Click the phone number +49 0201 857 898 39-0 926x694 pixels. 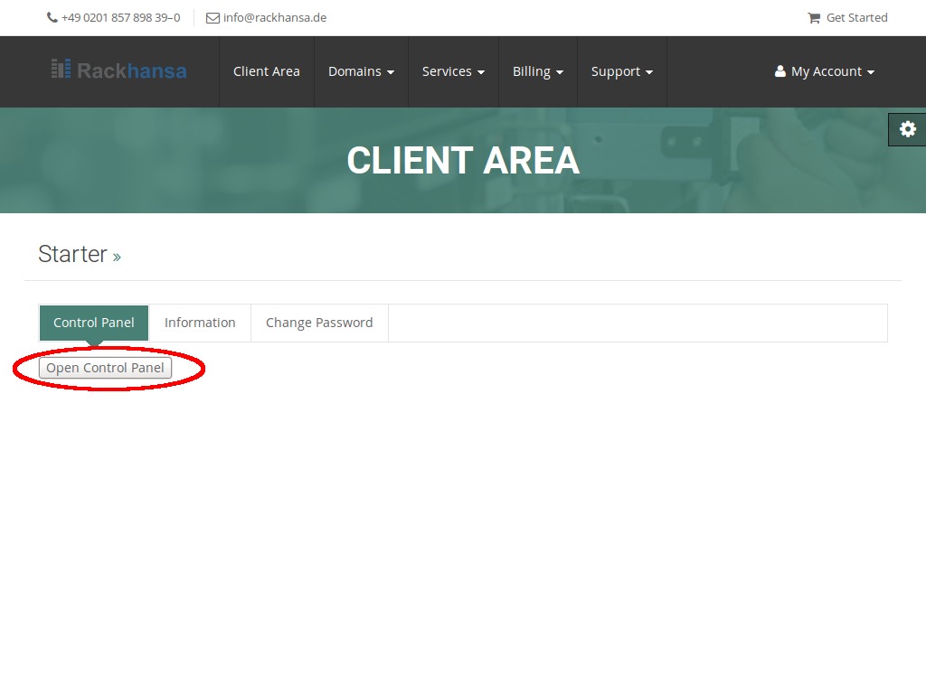coord(120,18)
